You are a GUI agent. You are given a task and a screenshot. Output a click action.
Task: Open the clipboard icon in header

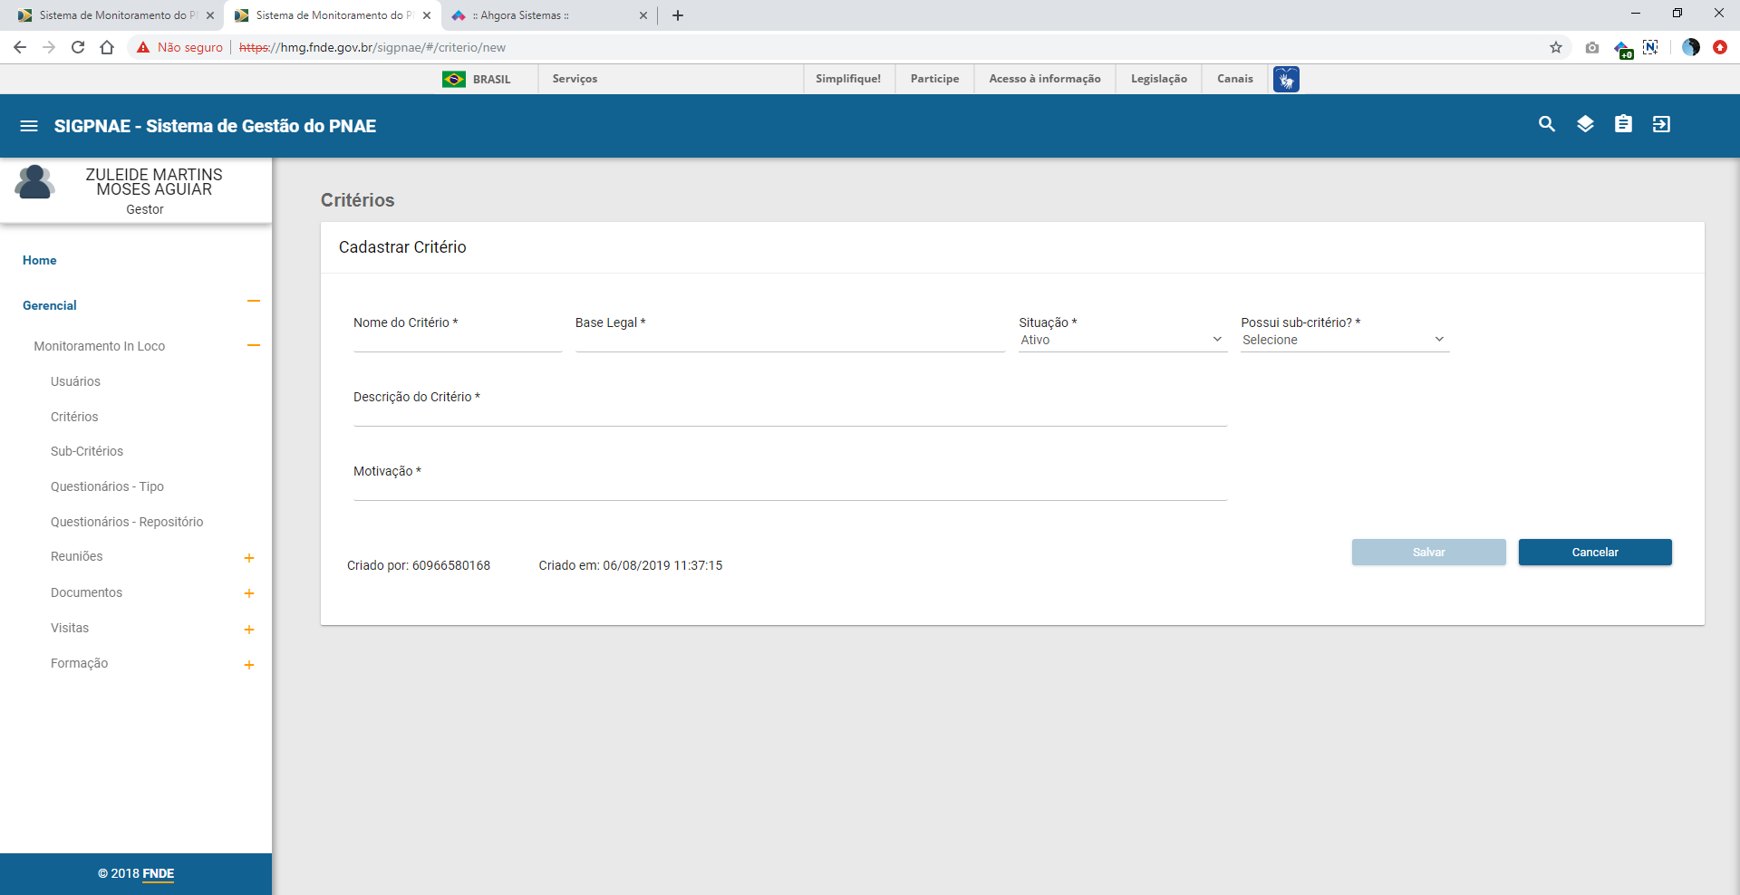[x=1622, y=125]
